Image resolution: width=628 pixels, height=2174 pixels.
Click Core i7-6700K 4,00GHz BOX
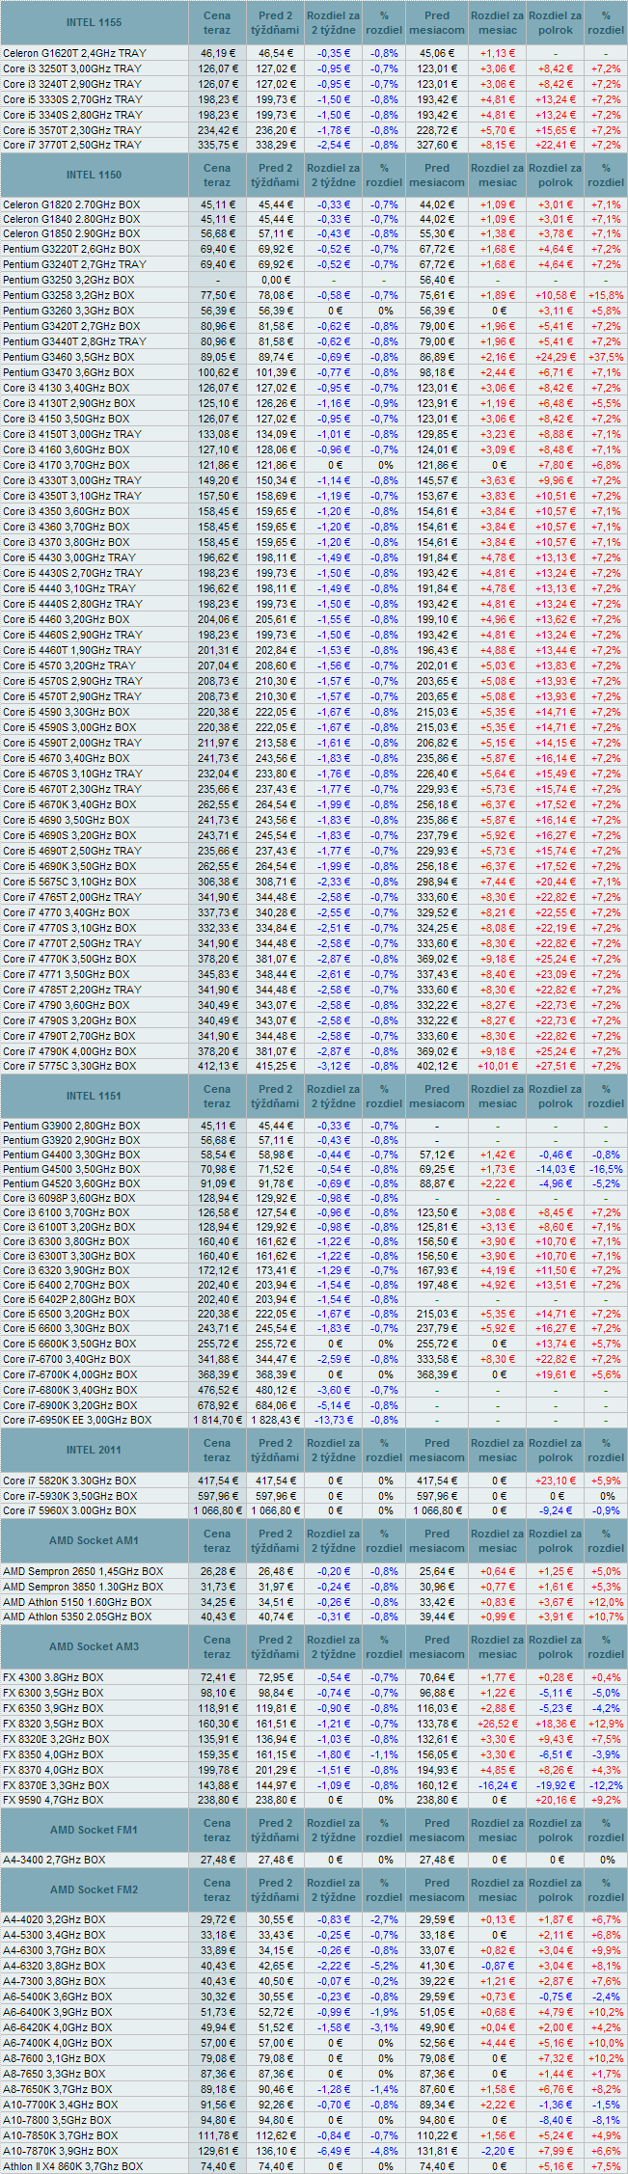click(70, 1374)
